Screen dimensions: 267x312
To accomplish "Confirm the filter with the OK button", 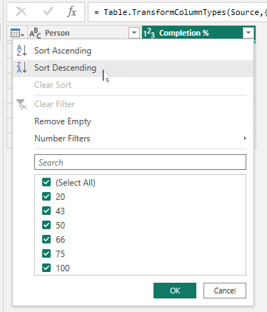I will click(x=175, y=291).
